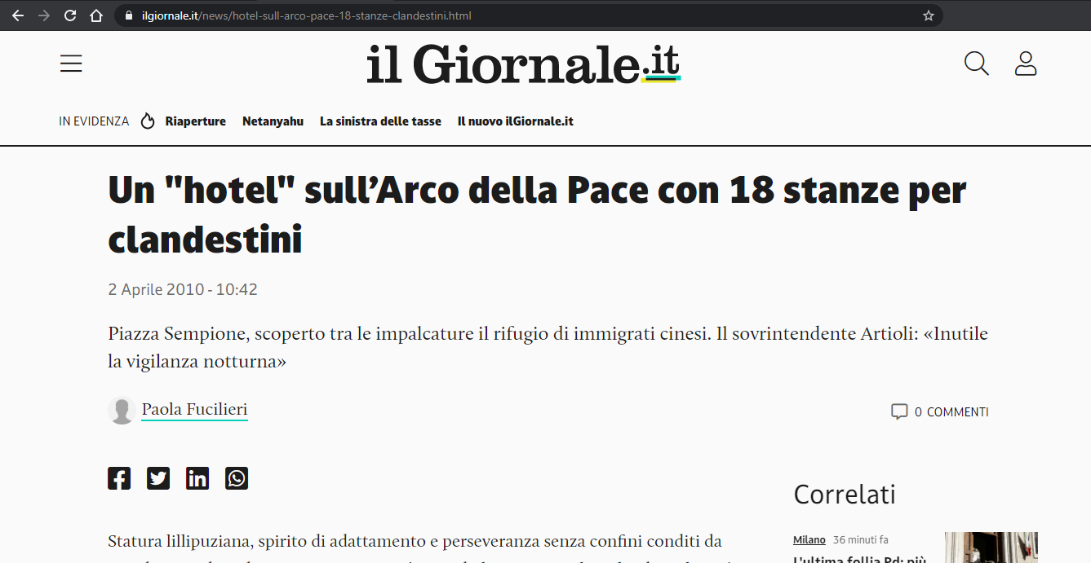Open Il nuovo ilGiornale.it link
1091x563 pixels.
[x=515, y=121]
